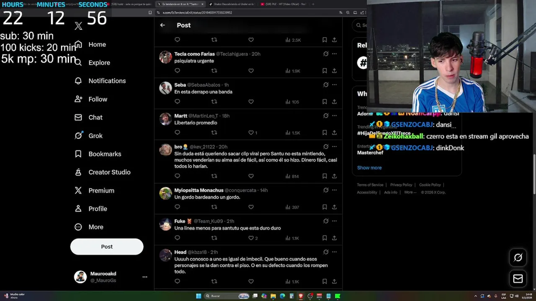
Task: Open Chat in the sidebar
Action: coord(88,117)
